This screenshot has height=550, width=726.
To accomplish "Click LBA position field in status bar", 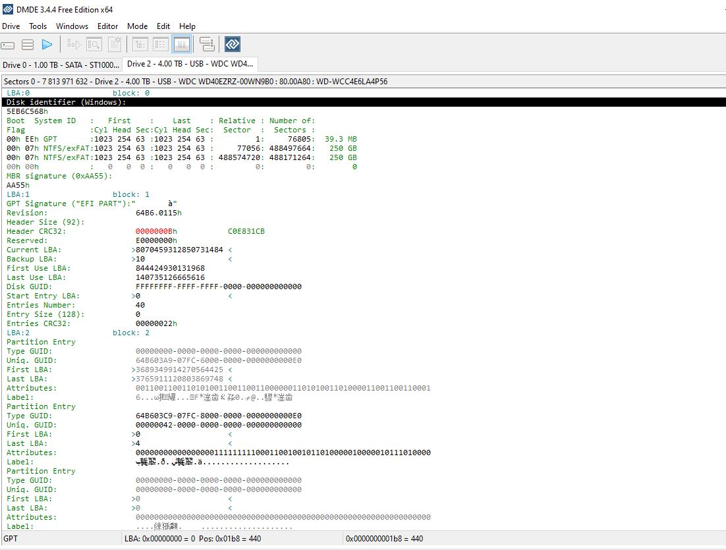I will [192, 539].
